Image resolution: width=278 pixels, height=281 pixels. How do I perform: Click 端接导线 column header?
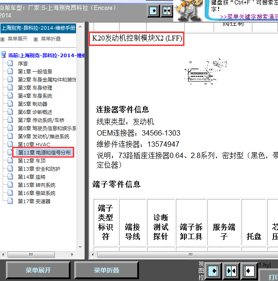pos(133,222)
